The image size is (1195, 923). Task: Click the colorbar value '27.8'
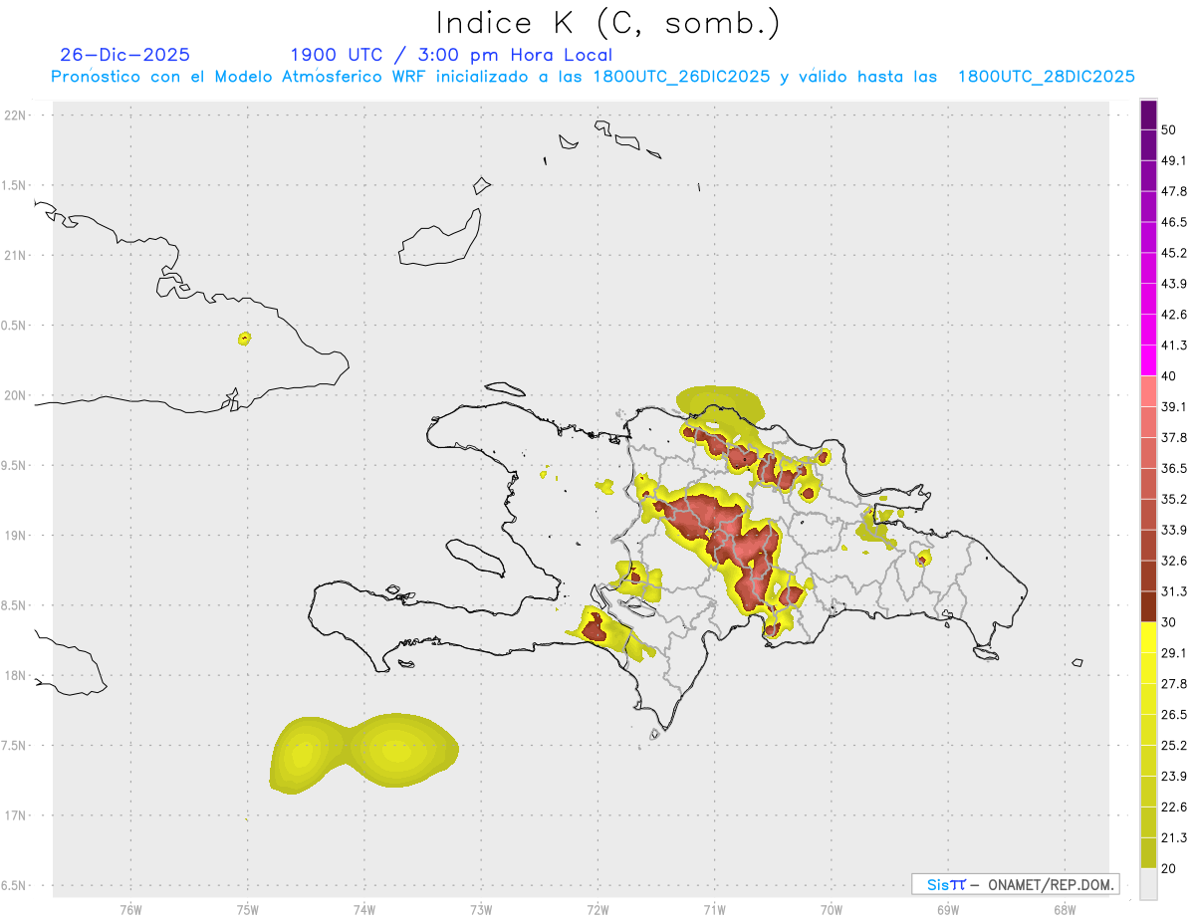tap(1174, 683)
